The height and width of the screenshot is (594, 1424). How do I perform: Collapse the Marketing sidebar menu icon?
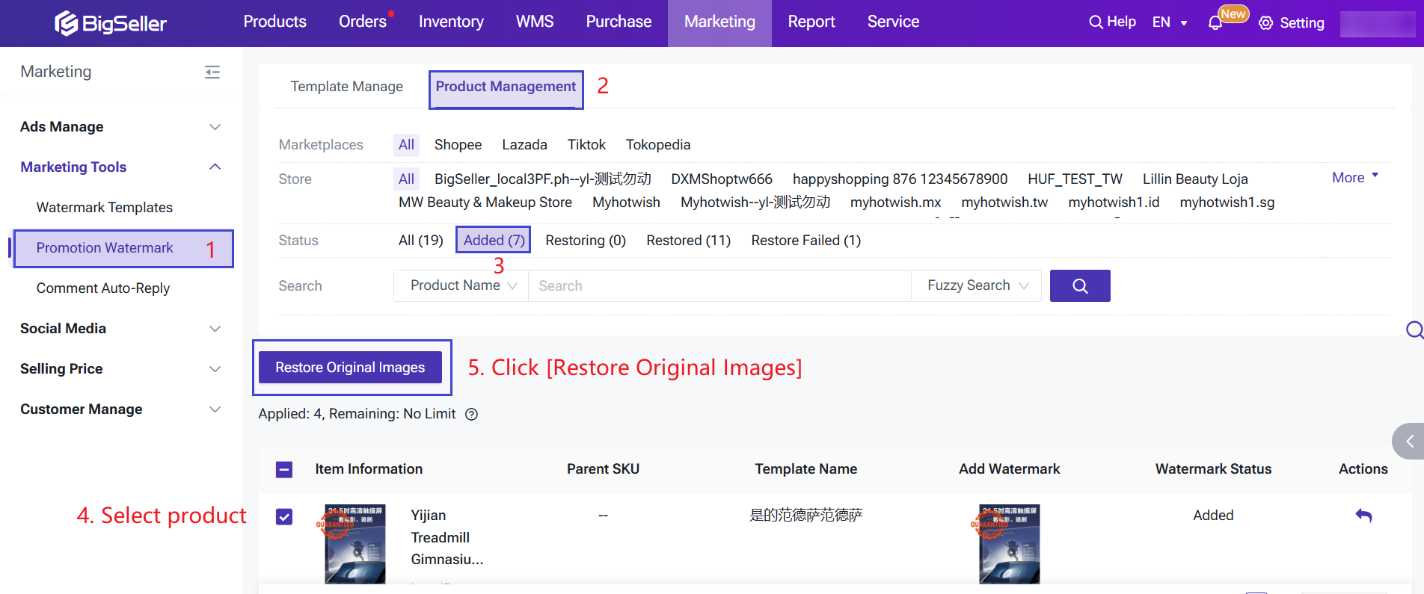212,72
